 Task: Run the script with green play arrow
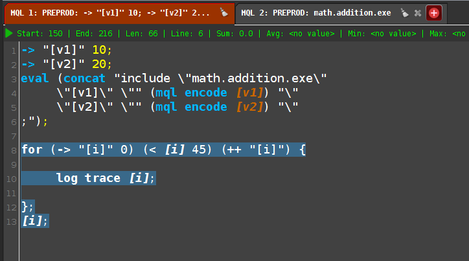(9, 34)
